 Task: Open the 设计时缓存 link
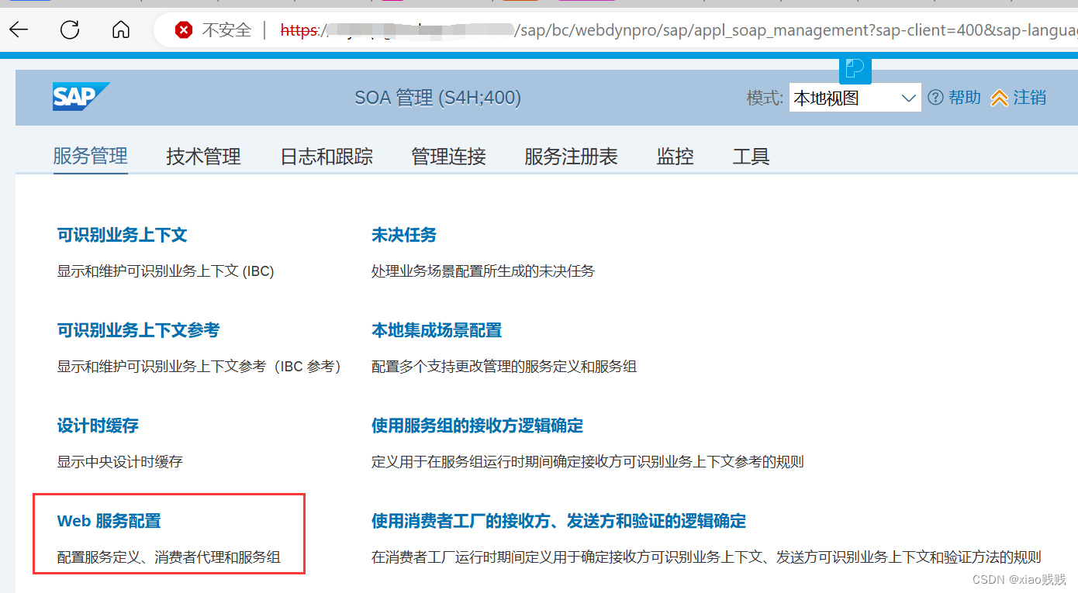coord(98,426)
